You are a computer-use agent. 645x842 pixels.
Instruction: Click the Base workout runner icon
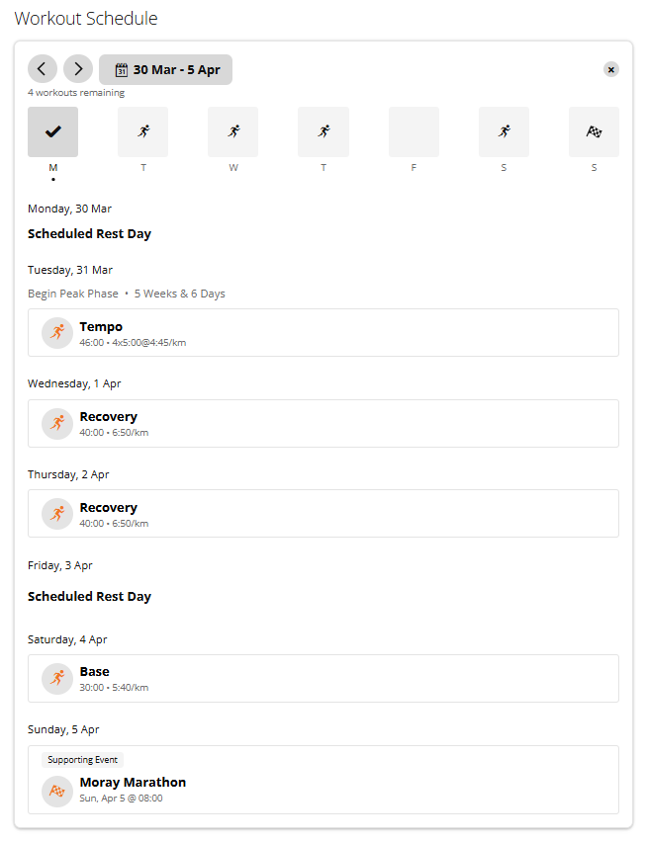[x=57, y=679]
